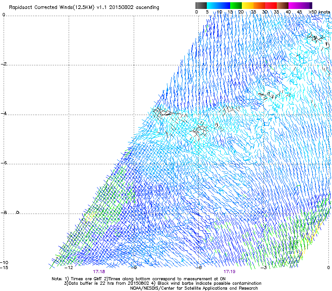Click the gray 0-5 knots legend segment
This screenshot has height=291, width=332.
coord(201,5)
